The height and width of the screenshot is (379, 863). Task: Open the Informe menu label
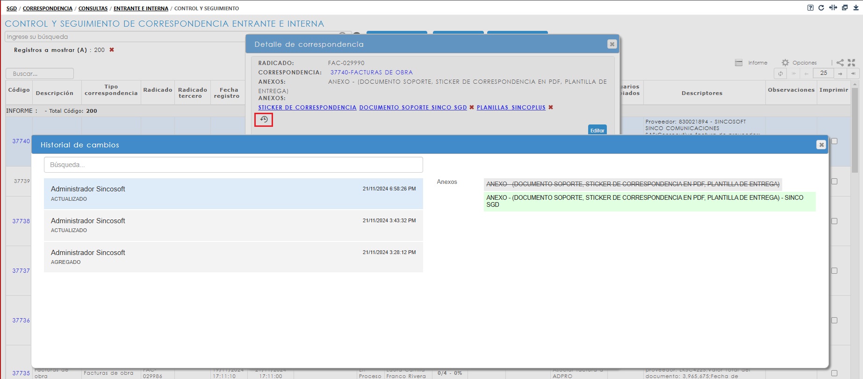point(758,63)
